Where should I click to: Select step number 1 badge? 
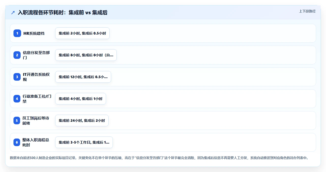[17, 33]
